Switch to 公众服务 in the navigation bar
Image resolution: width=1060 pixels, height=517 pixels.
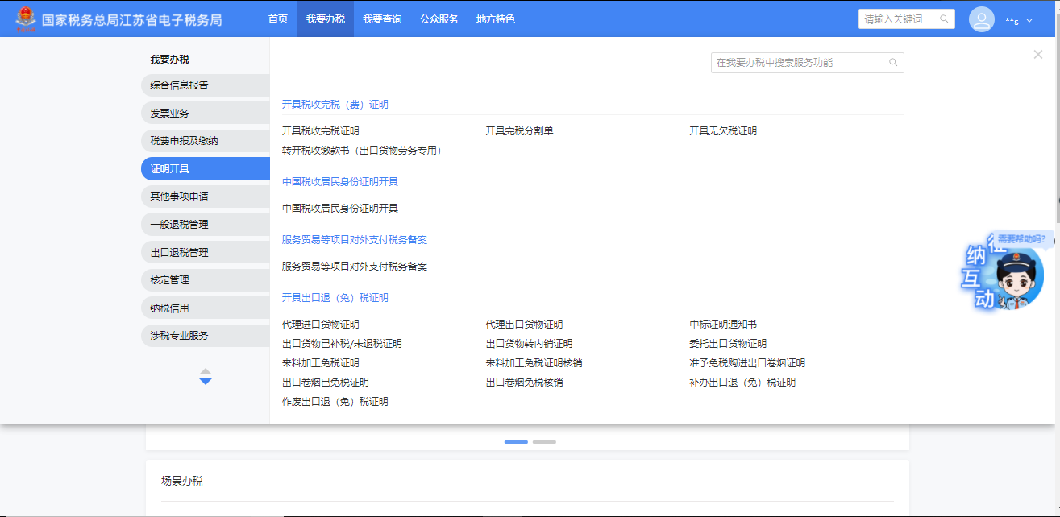[439, 19]
